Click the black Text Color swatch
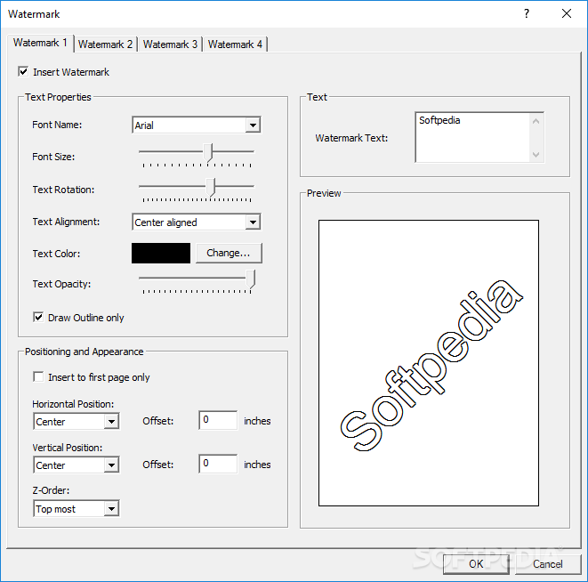This screenshot has height=582, width=588. [161, 254]
